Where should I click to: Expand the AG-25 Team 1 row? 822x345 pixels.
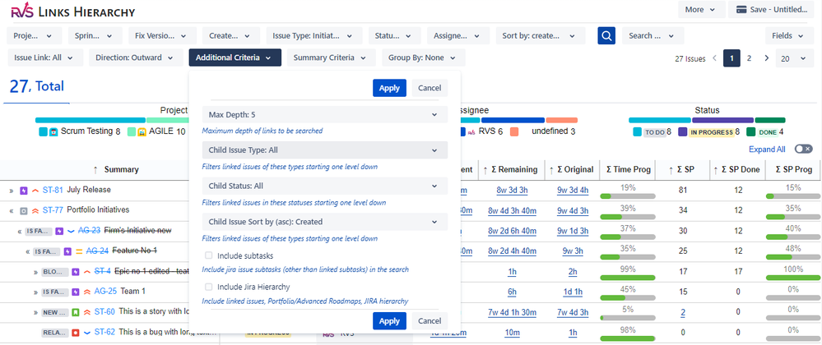pos(35,292)
